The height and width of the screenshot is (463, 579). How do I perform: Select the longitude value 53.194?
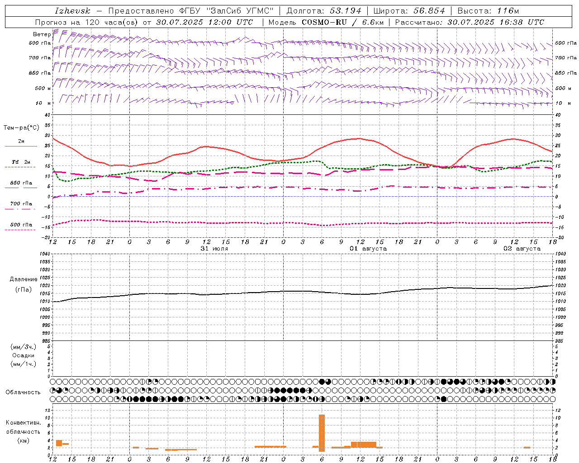345,11
